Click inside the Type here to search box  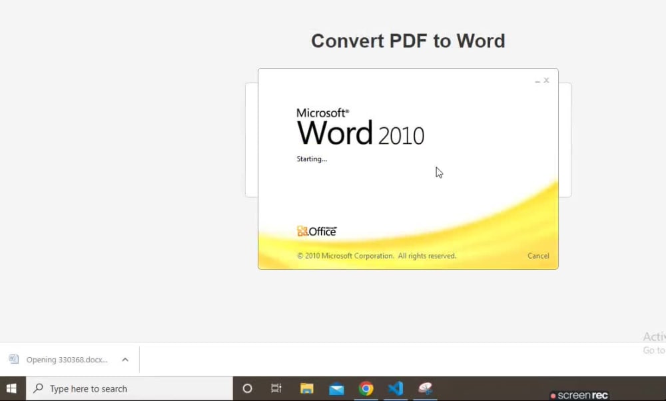[x=100, y=388]
